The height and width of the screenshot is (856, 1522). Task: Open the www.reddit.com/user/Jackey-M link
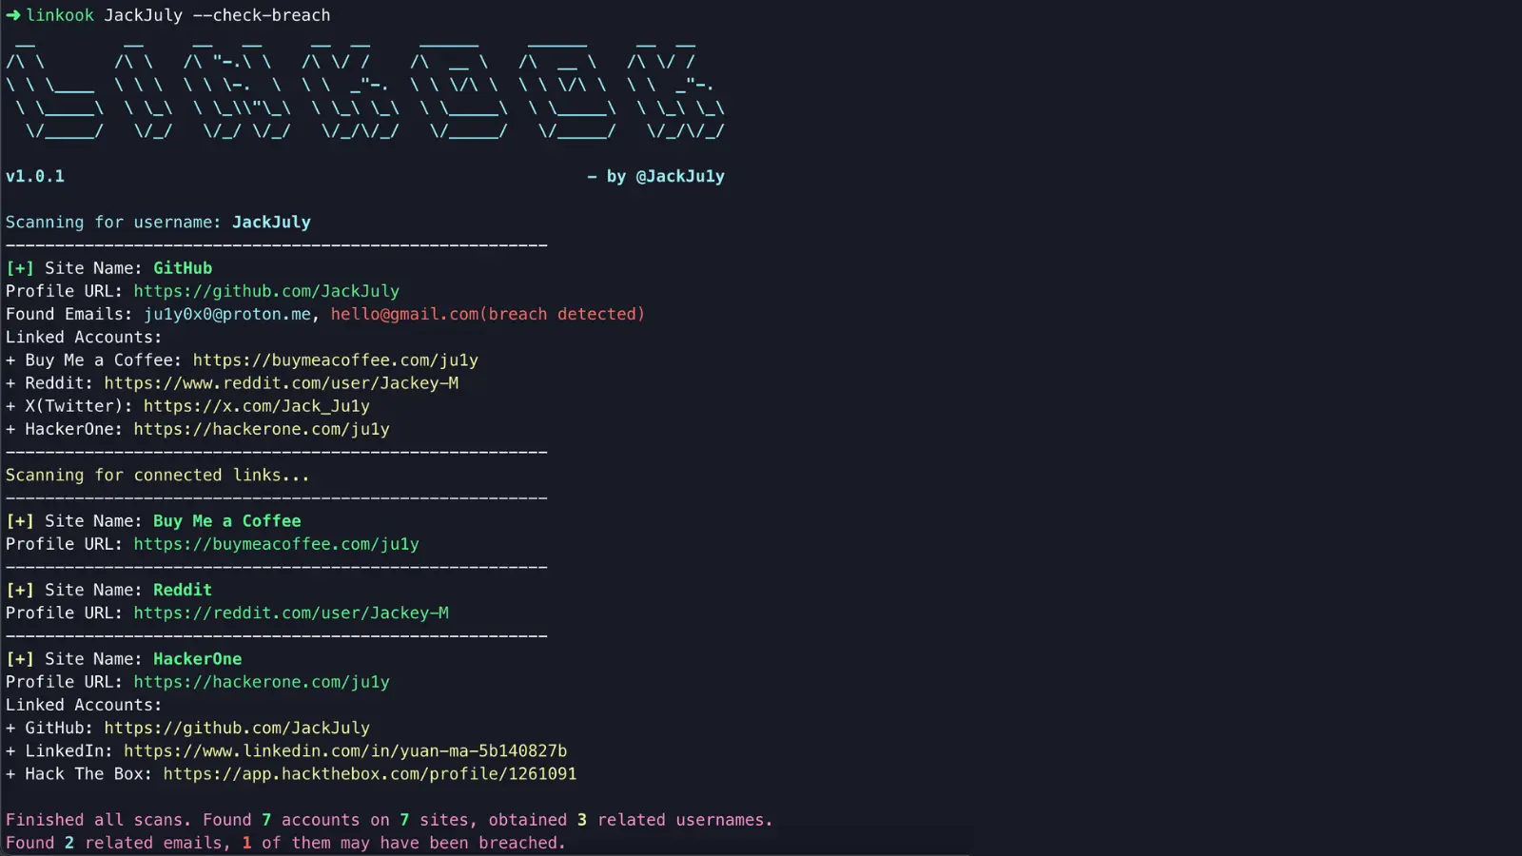point(282,383)
